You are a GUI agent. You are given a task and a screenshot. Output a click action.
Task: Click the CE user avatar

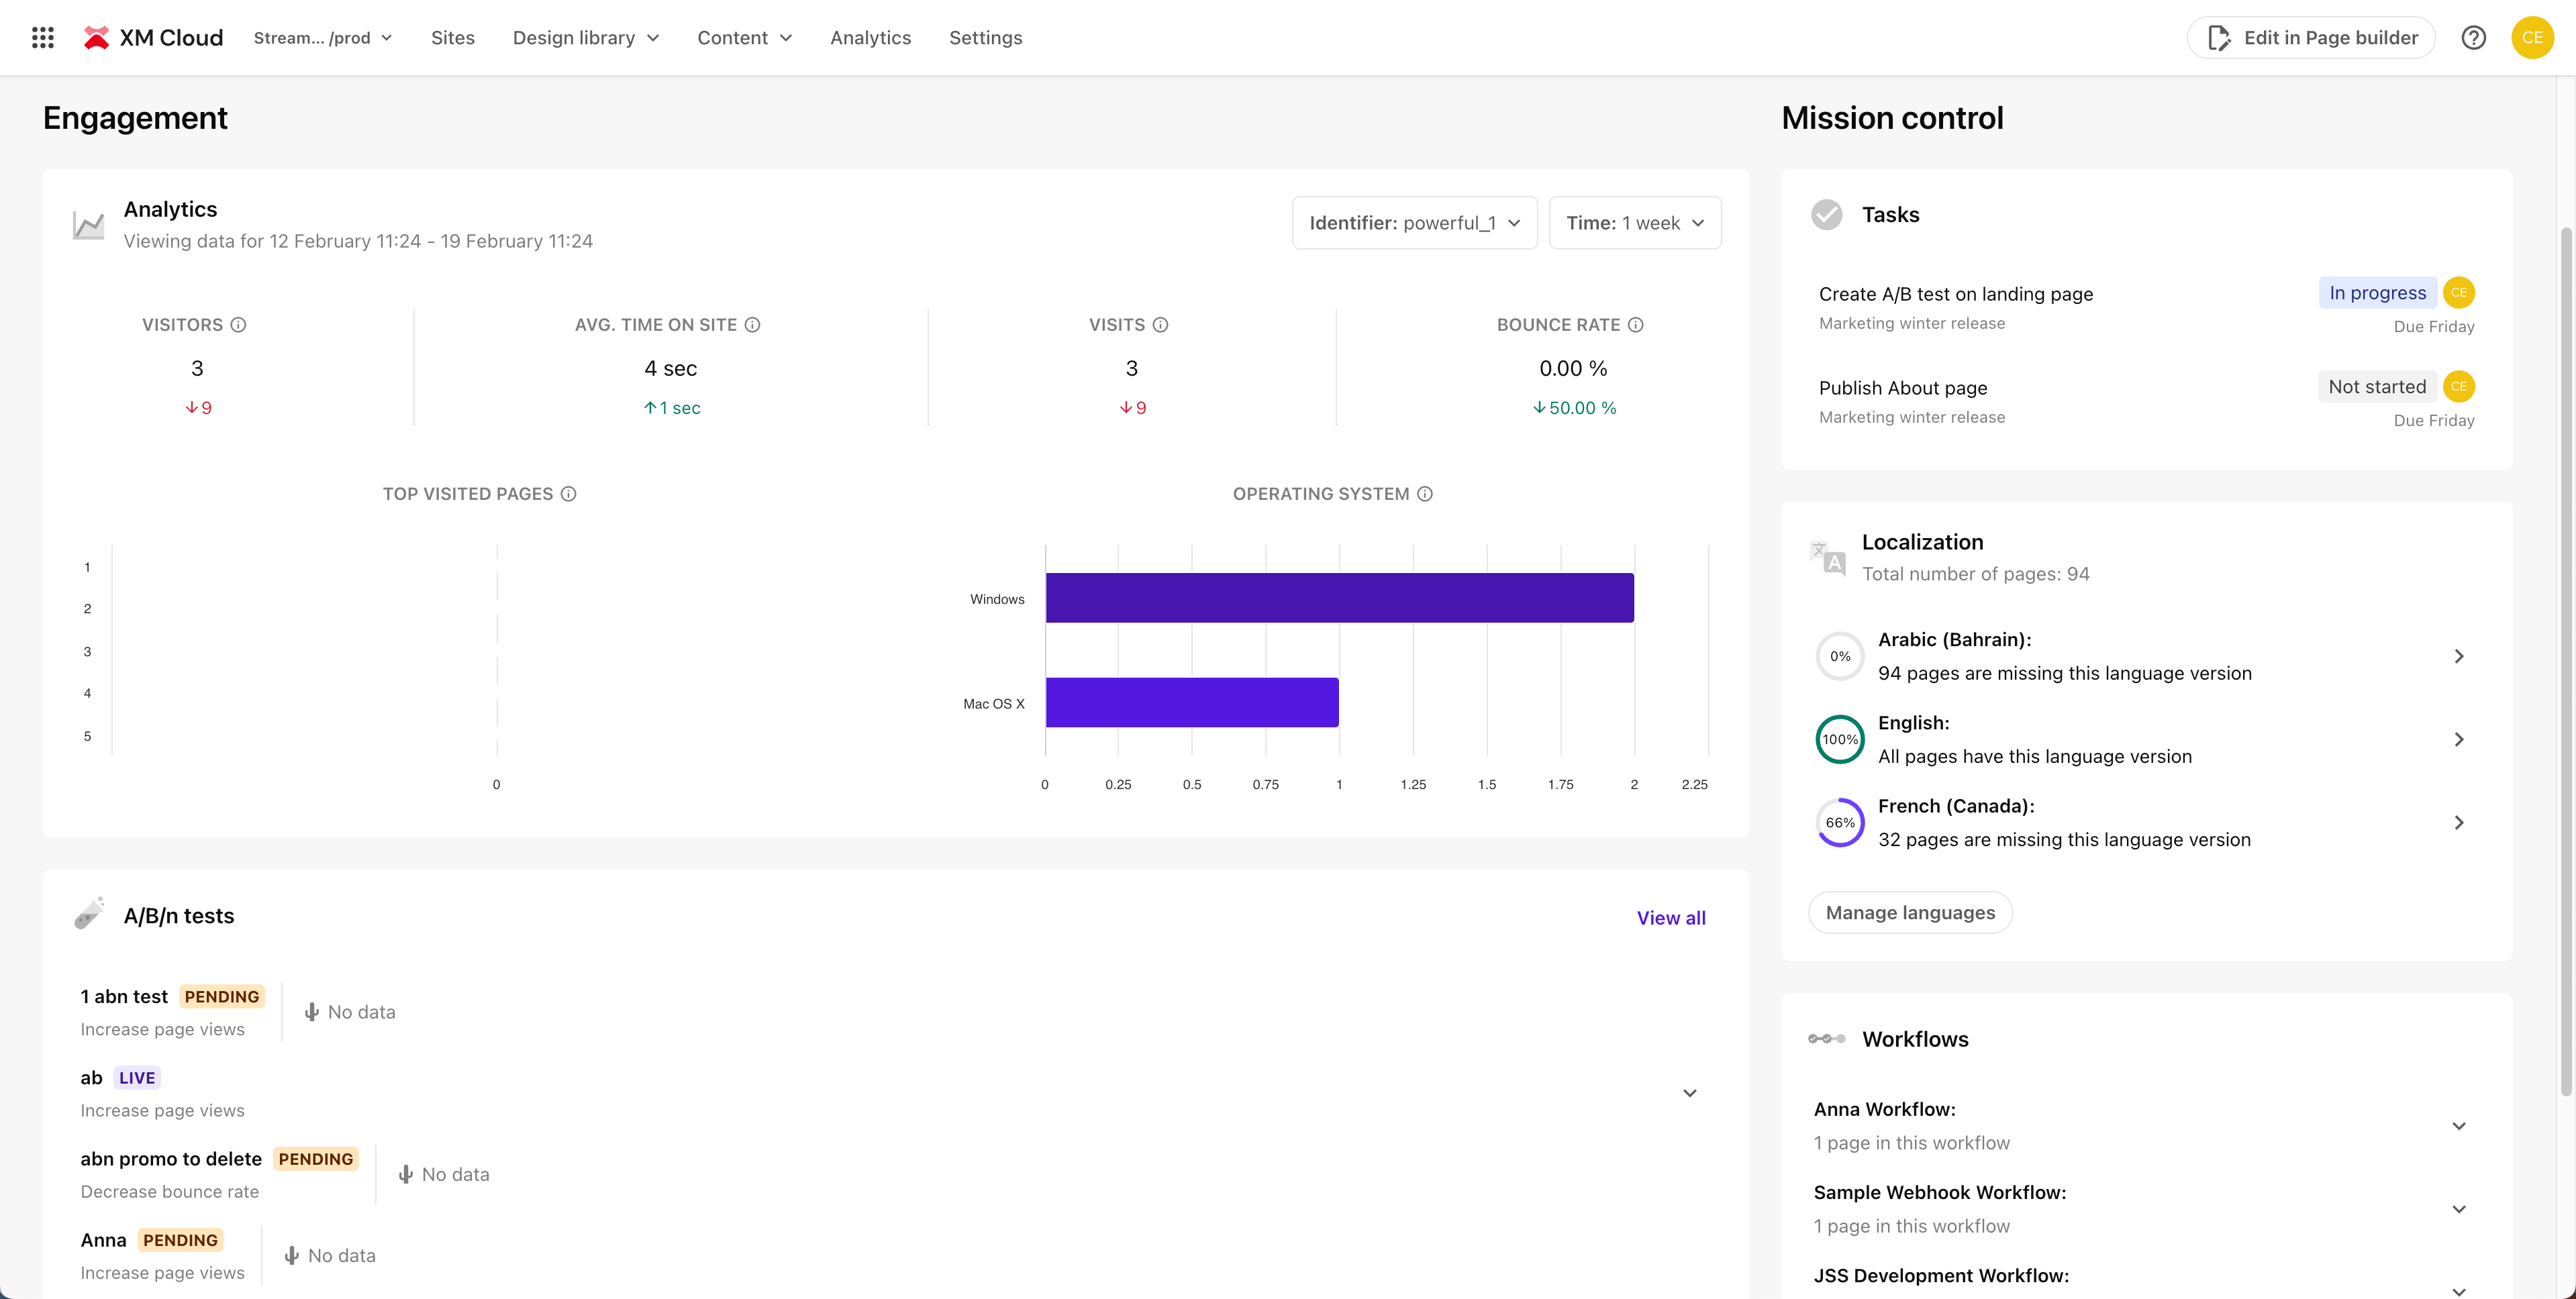pos(2533,37)
